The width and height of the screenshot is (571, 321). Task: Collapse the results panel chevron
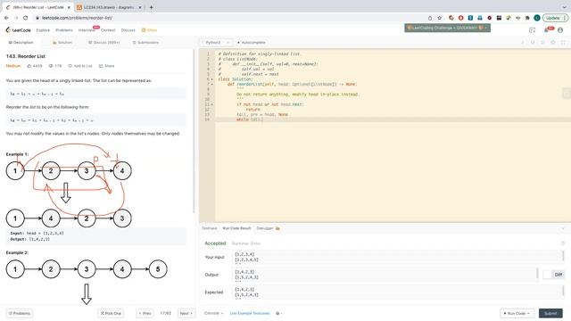tap(563, 228)
